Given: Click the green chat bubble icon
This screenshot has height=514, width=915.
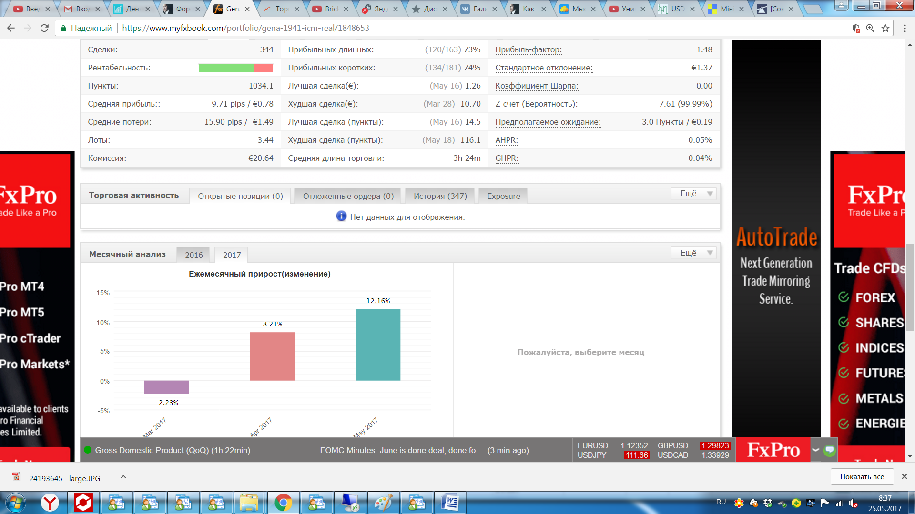Looking at the screenshot, I should (830, 450).
